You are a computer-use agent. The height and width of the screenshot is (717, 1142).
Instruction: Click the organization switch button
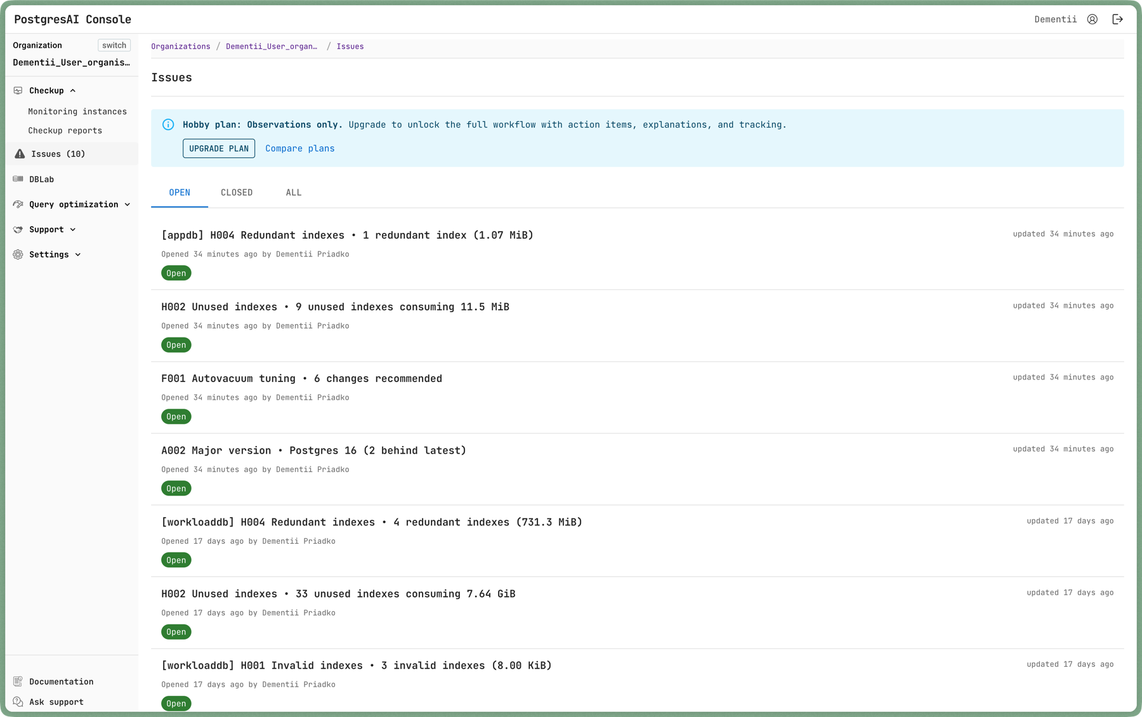click(114, 45)
